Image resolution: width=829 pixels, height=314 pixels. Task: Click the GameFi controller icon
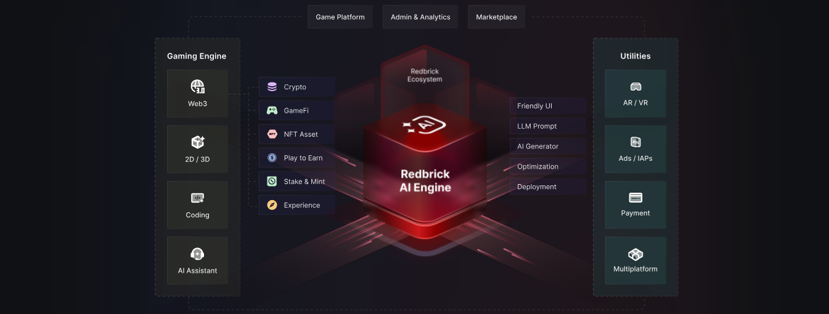[272, 111]
